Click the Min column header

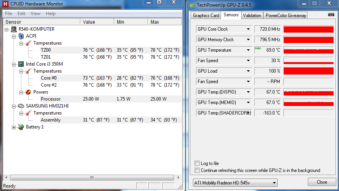131,22
